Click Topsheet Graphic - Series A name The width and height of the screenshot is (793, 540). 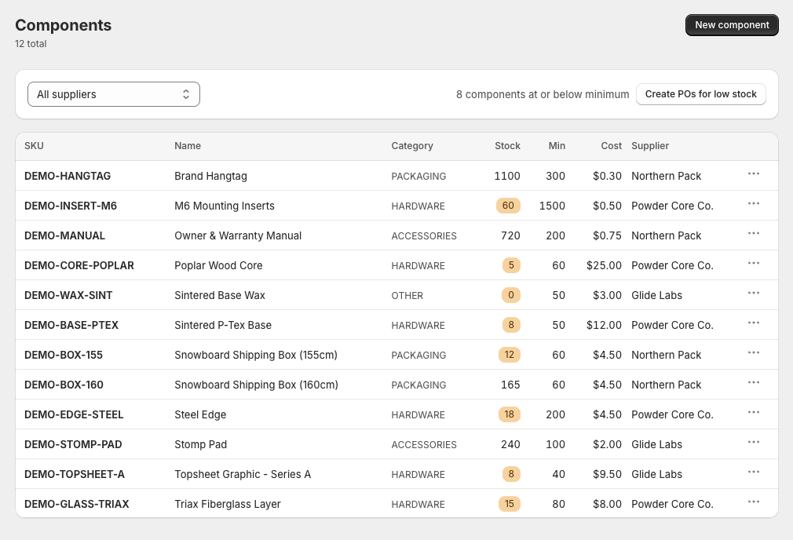(243, 474)
